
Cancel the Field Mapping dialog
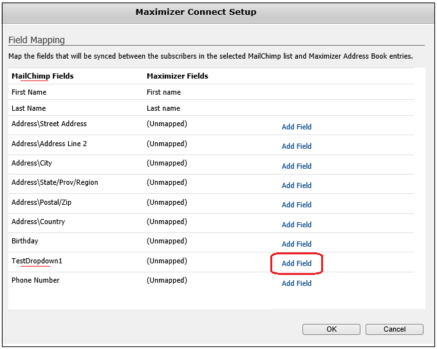395,329
